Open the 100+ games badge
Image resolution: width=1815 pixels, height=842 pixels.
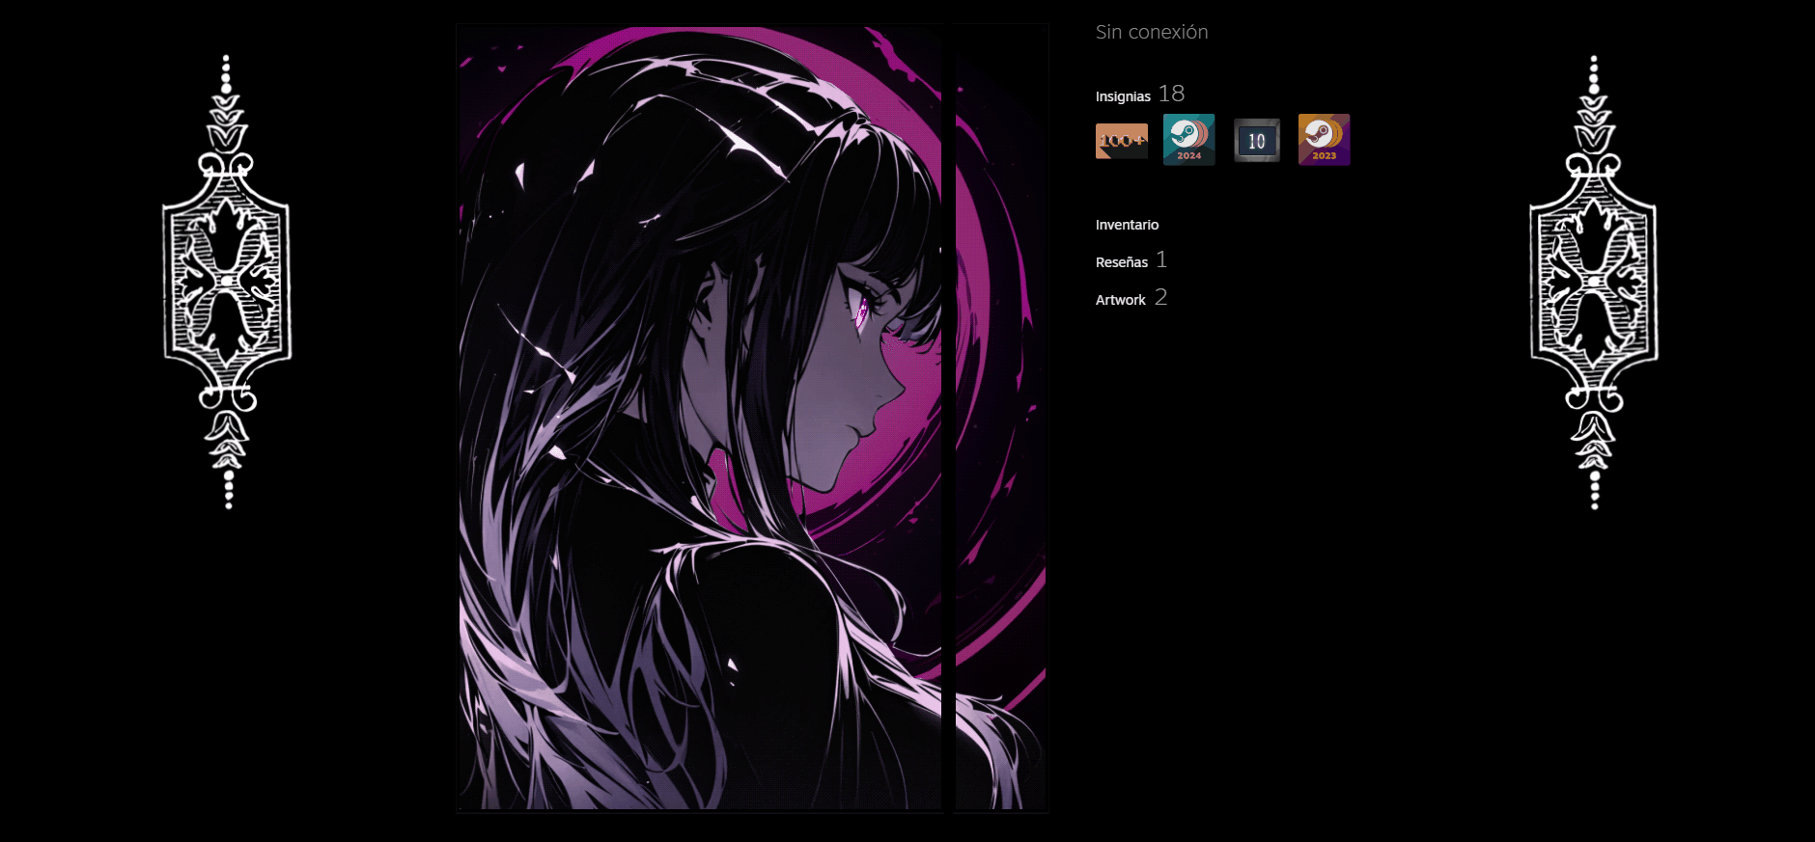[x=1122, y=141]
